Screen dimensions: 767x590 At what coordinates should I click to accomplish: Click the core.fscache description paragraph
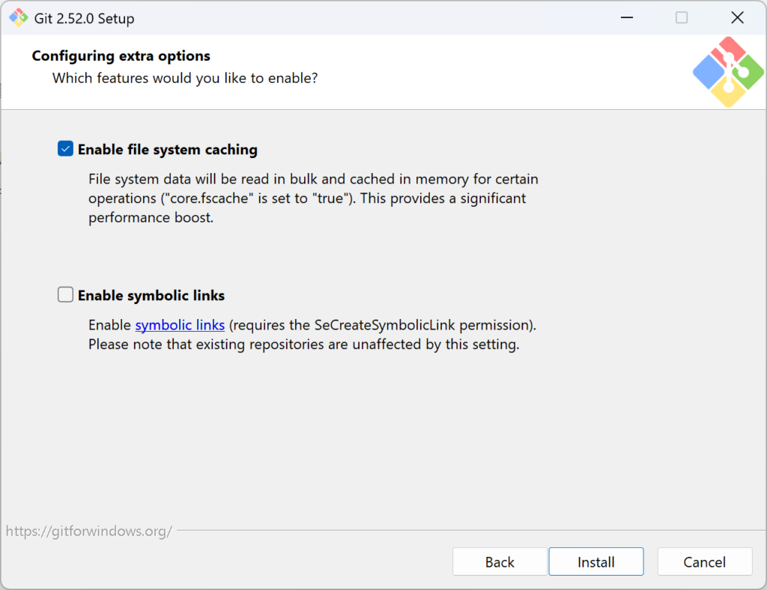[x=311, y=198]
